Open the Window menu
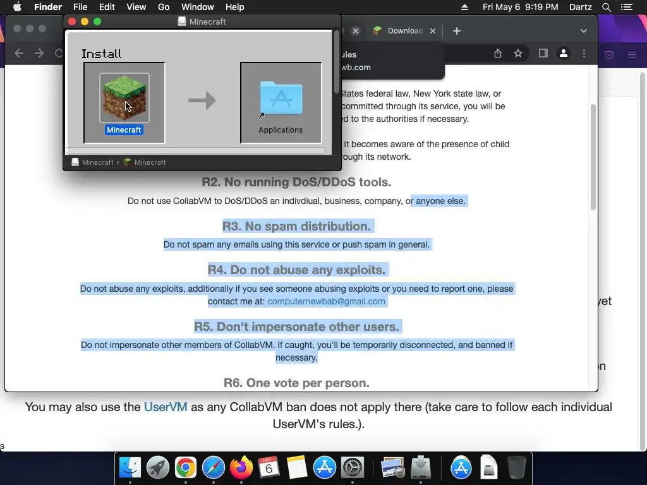This screenshot has height=485, width=647. tap(198, 7)
